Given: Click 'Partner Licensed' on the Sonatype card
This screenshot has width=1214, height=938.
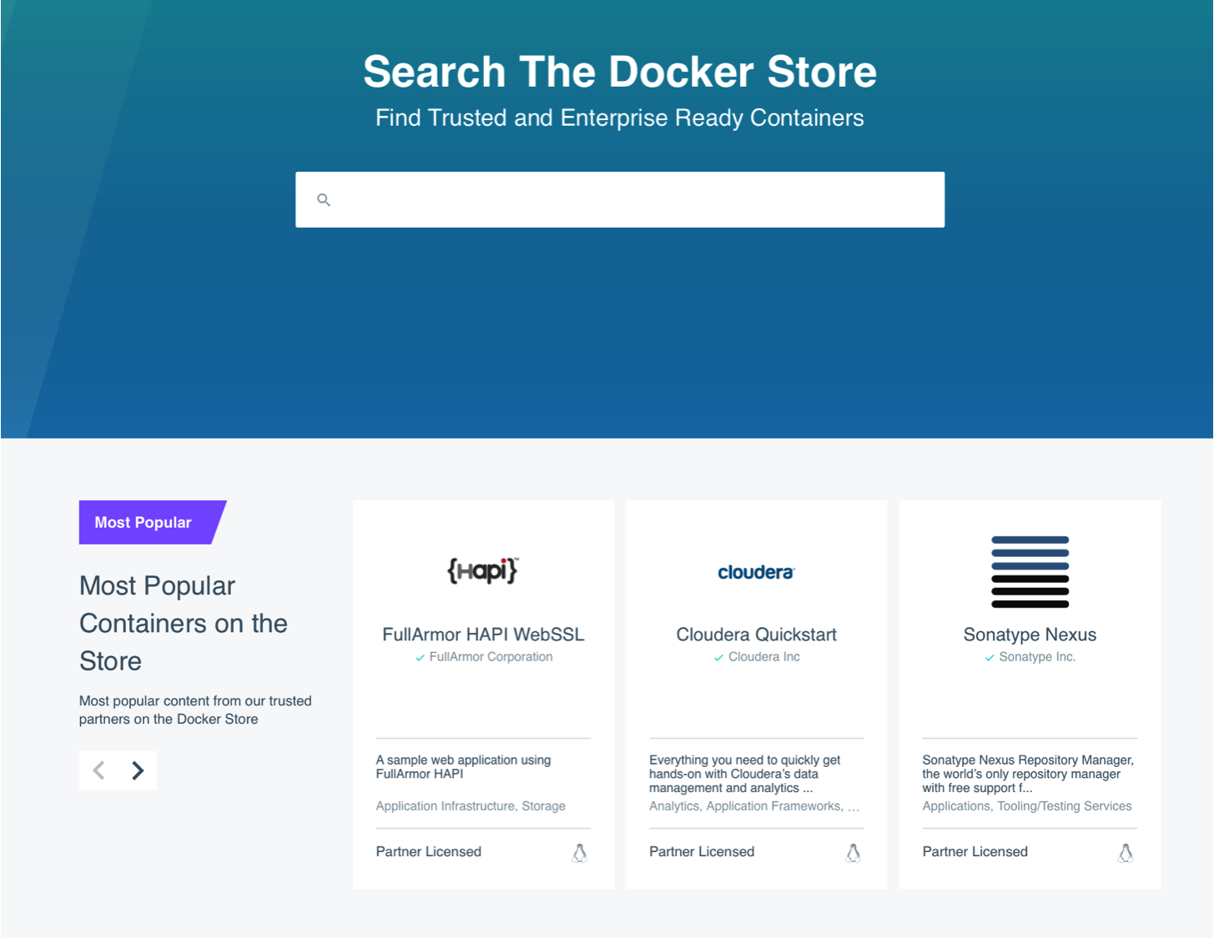Looking at the screenshot, I should 975,851.
